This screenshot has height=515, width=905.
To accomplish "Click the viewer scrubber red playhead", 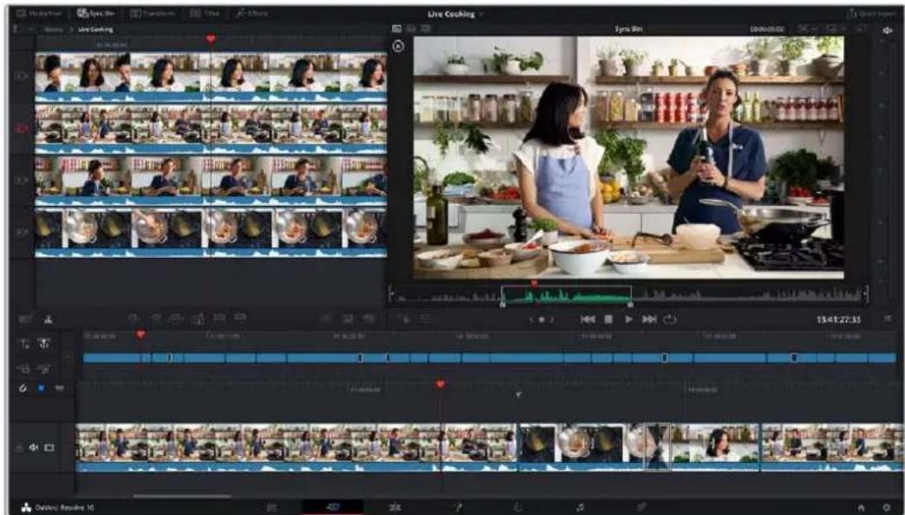I will pos(534,283).
